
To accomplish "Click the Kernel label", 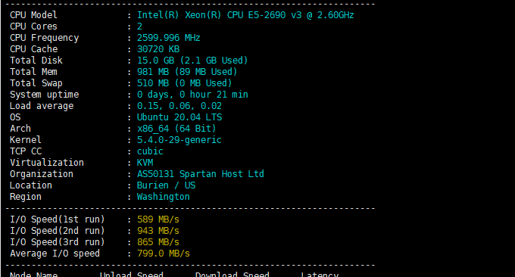I will 26,140.
